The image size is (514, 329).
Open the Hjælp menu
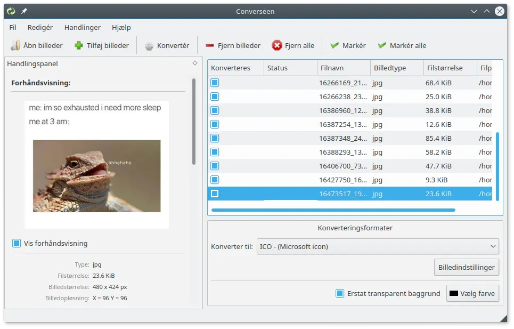(121, 28)
